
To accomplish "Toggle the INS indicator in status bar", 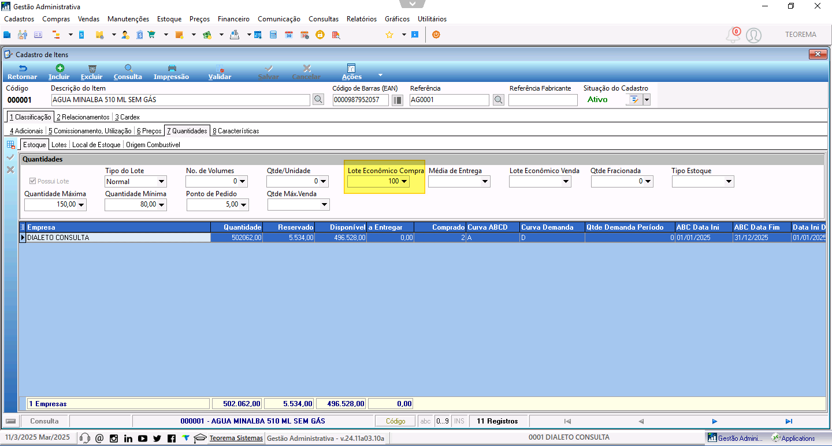I will coord(459,421).
